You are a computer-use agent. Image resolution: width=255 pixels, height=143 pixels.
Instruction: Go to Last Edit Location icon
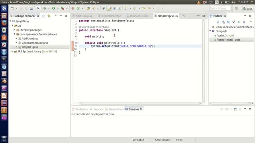coord(144,8)
